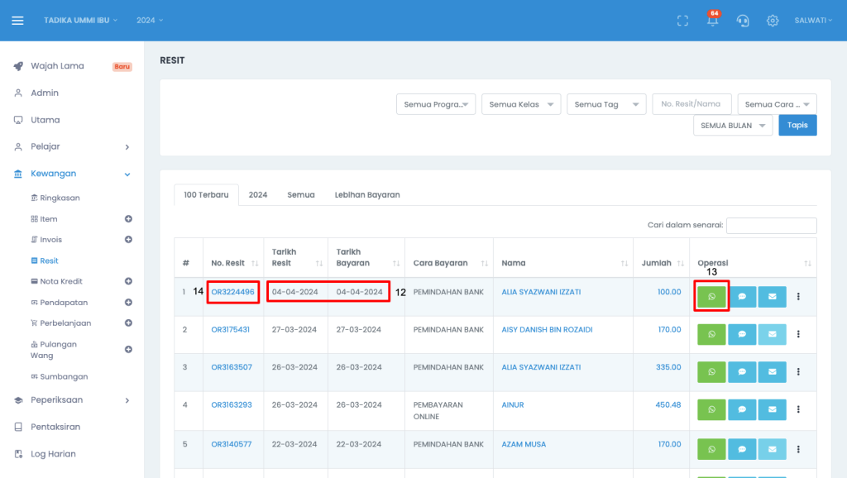
Task: Open the SEMUA BULAN dropdown
Action: tap(733, 126)
